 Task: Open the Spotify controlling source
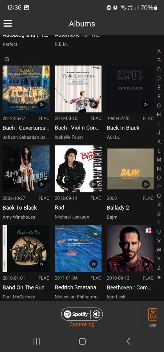pyautogui.click(x=76, y=314)
